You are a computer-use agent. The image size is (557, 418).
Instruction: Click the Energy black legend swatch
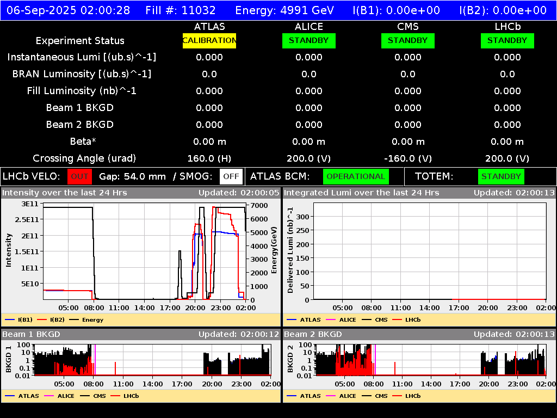[x=74, y=319]
